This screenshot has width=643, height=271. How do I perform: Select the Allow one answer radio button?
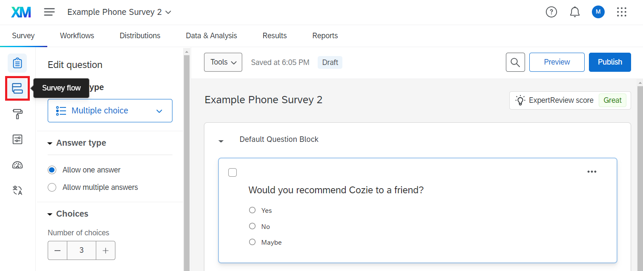tap(52, 170)
